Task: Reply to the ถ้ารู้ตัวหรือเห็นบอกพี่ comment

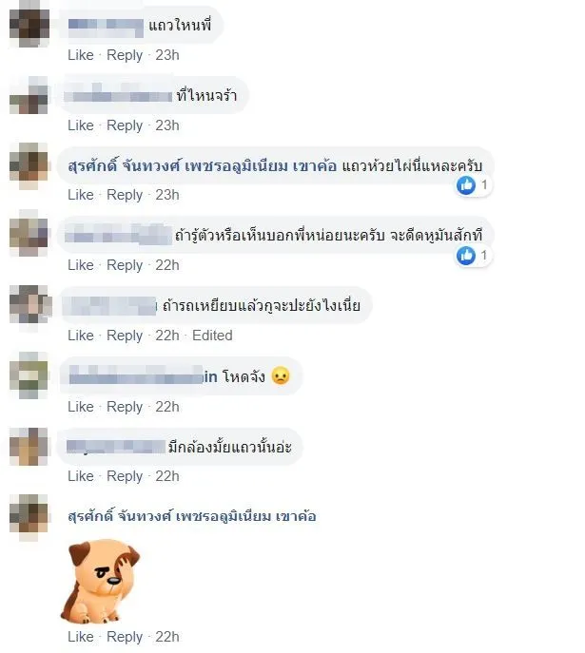Action: point(125,265)
